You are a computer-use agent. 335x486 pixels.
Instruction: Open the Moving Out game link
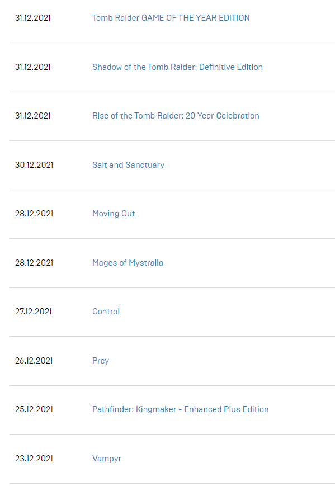114,214
